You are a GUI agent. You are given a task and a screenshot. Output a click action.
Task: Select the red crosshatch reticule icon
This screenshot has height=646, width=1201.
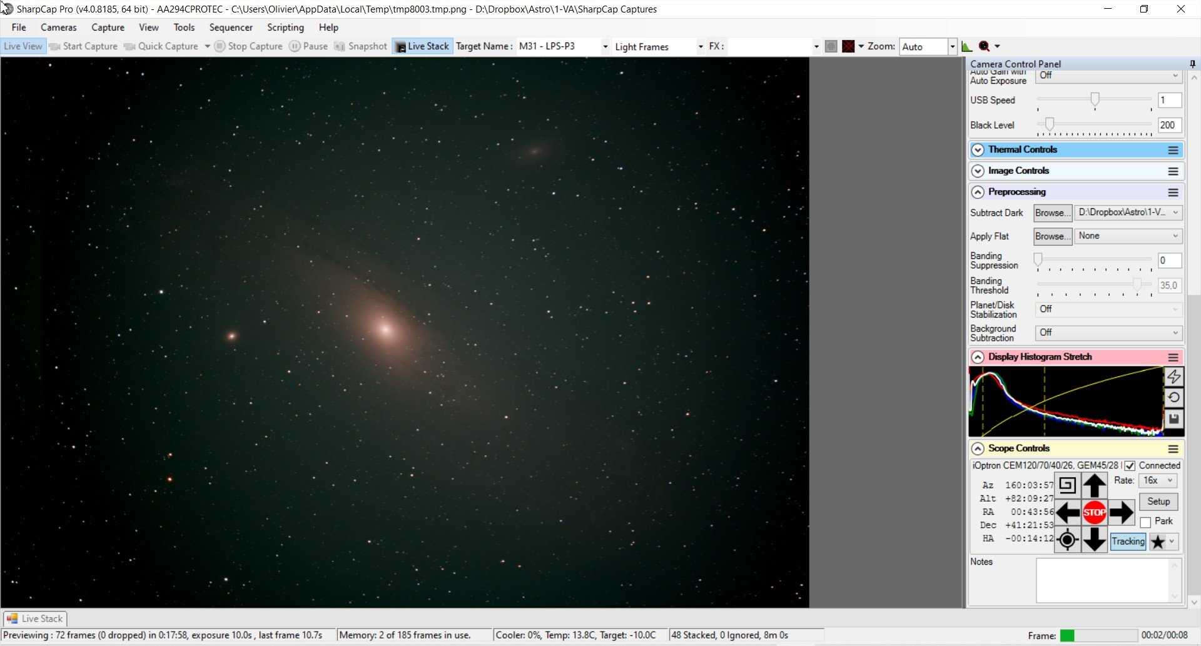(848, 46)
